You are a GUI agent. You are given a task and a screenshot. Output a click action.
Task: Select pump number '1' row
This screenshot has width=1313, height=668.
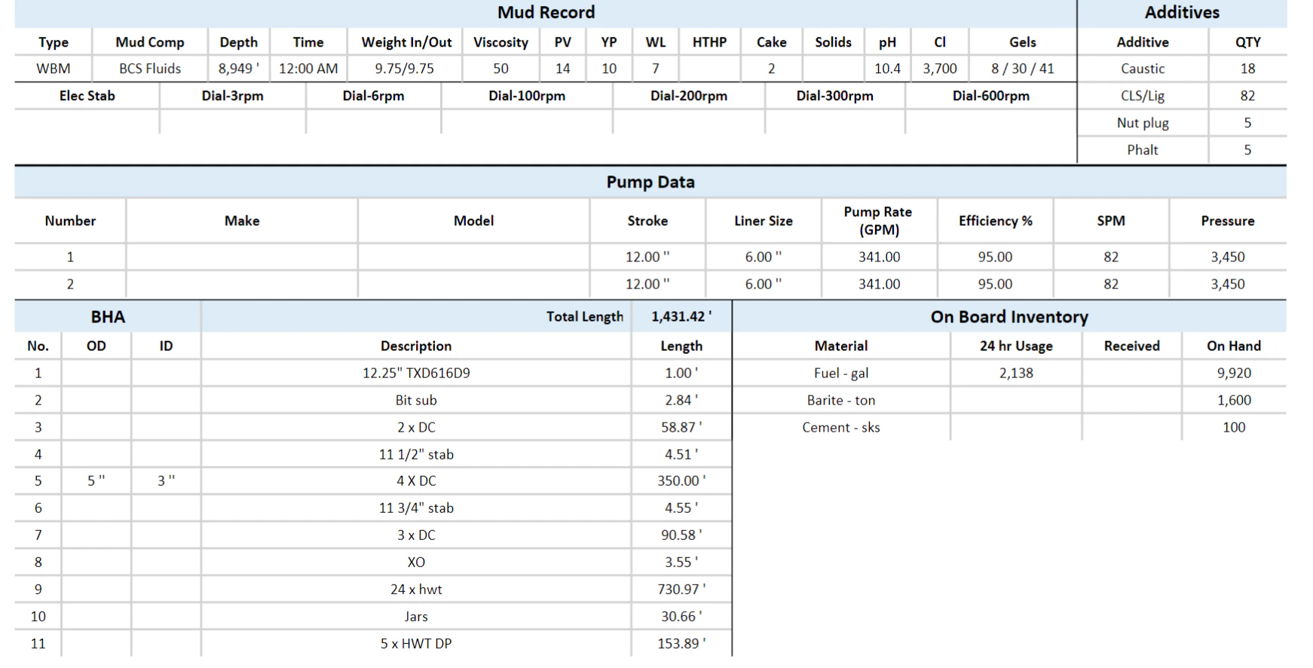point(650,257)
